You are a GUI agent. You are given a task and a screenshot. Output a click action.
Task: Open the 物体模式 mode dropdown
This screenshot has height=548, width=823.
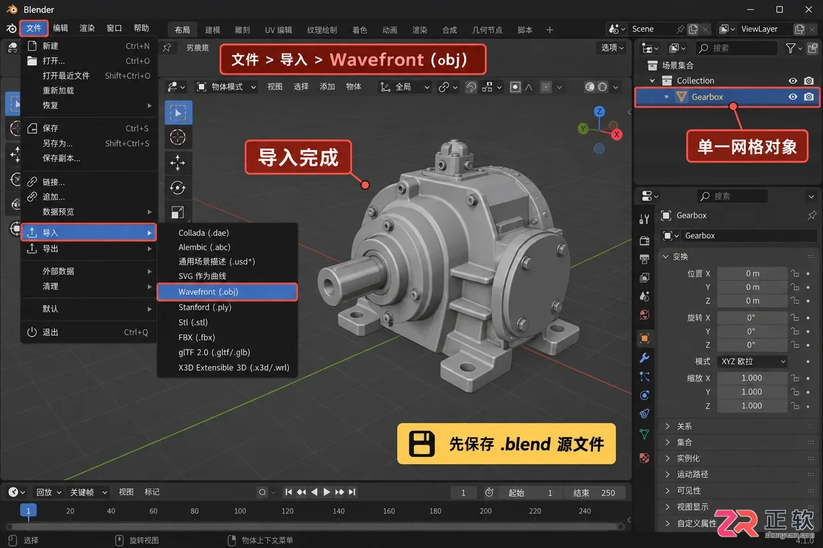227,87
